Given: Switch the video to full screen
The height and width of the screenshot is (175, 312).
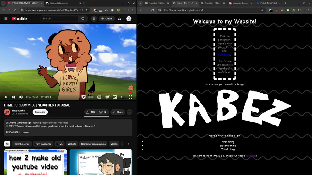Looking at the screenshot, I should pos(130,97).
